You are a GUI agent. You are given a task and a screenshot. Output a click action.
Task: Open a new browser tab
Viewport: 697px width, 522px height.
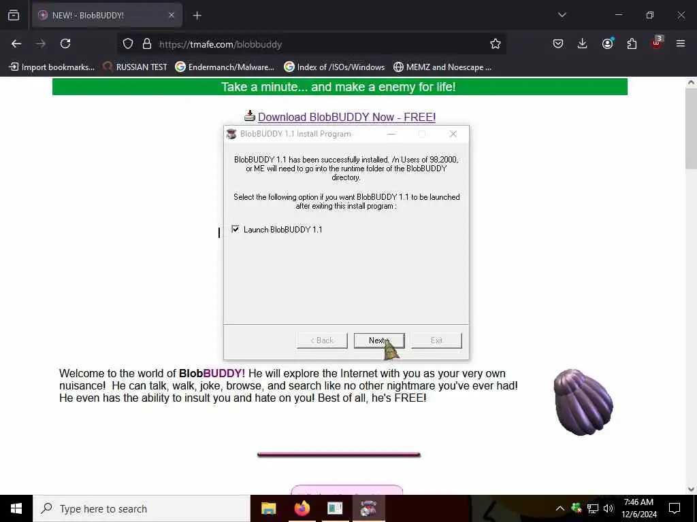coord(197,16)
